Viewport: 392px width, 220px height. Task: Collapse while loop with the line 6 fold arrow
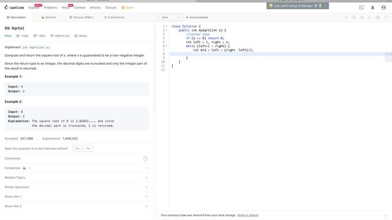(167, 46)
